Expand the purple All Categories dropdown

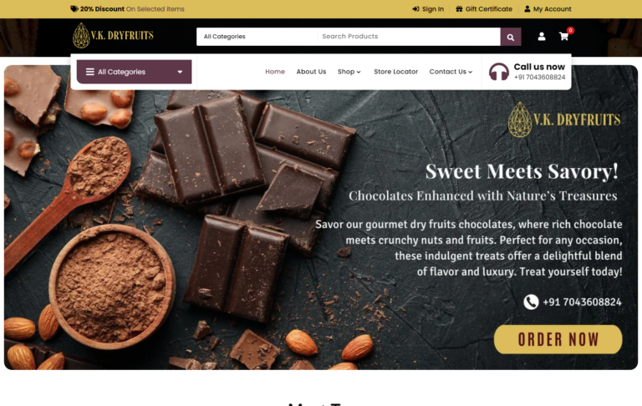134,72
